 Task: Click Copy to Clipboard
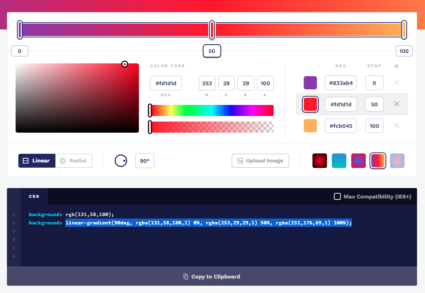212,276
